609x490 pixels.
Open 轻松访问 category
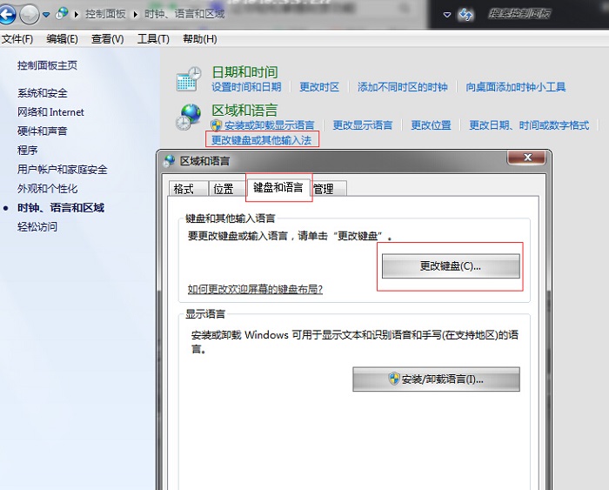coord(37,226)
